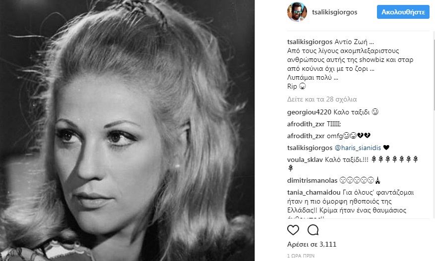435x261 pixels.
Task: Open the @haris_sianidis mention link
Action: pyautogui.click(x=358, y=148)
